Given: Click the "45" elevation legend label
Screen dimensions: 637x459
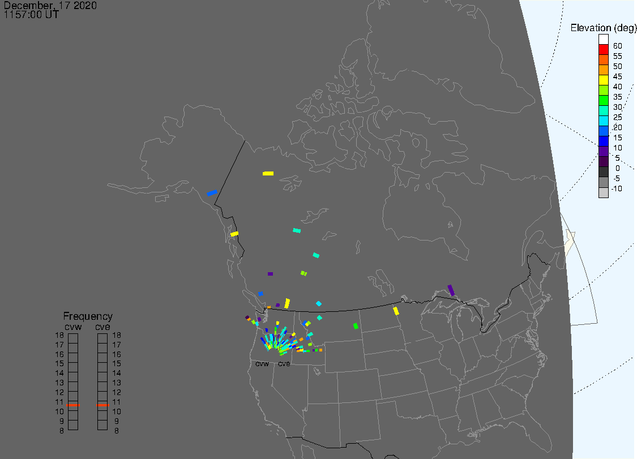Looking at the screenshot, I should 618,76.
